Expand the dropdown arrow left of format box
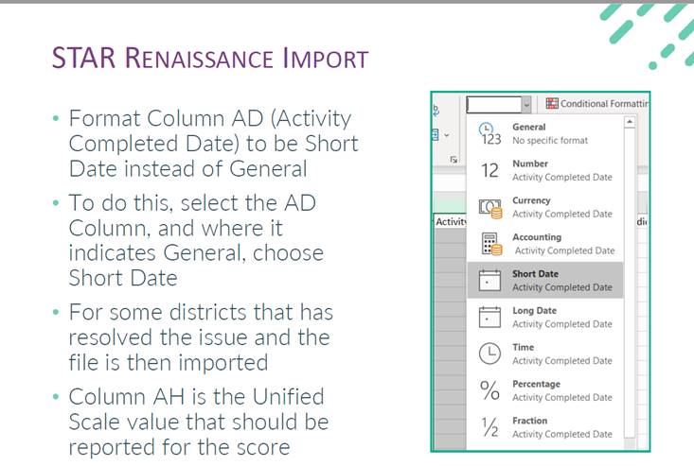Screen dimensions: 694x466 click(x=448, y=135)
